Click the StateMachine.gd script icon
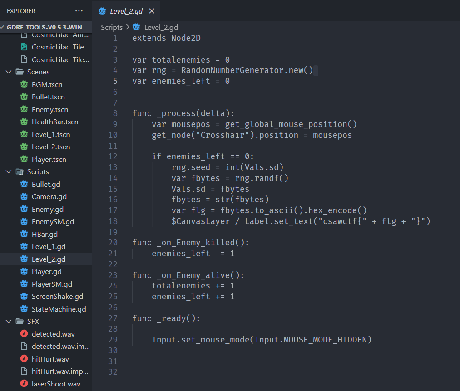Image resolution: width=460 pixels, height=391 pixels. (x=24, y=308)
